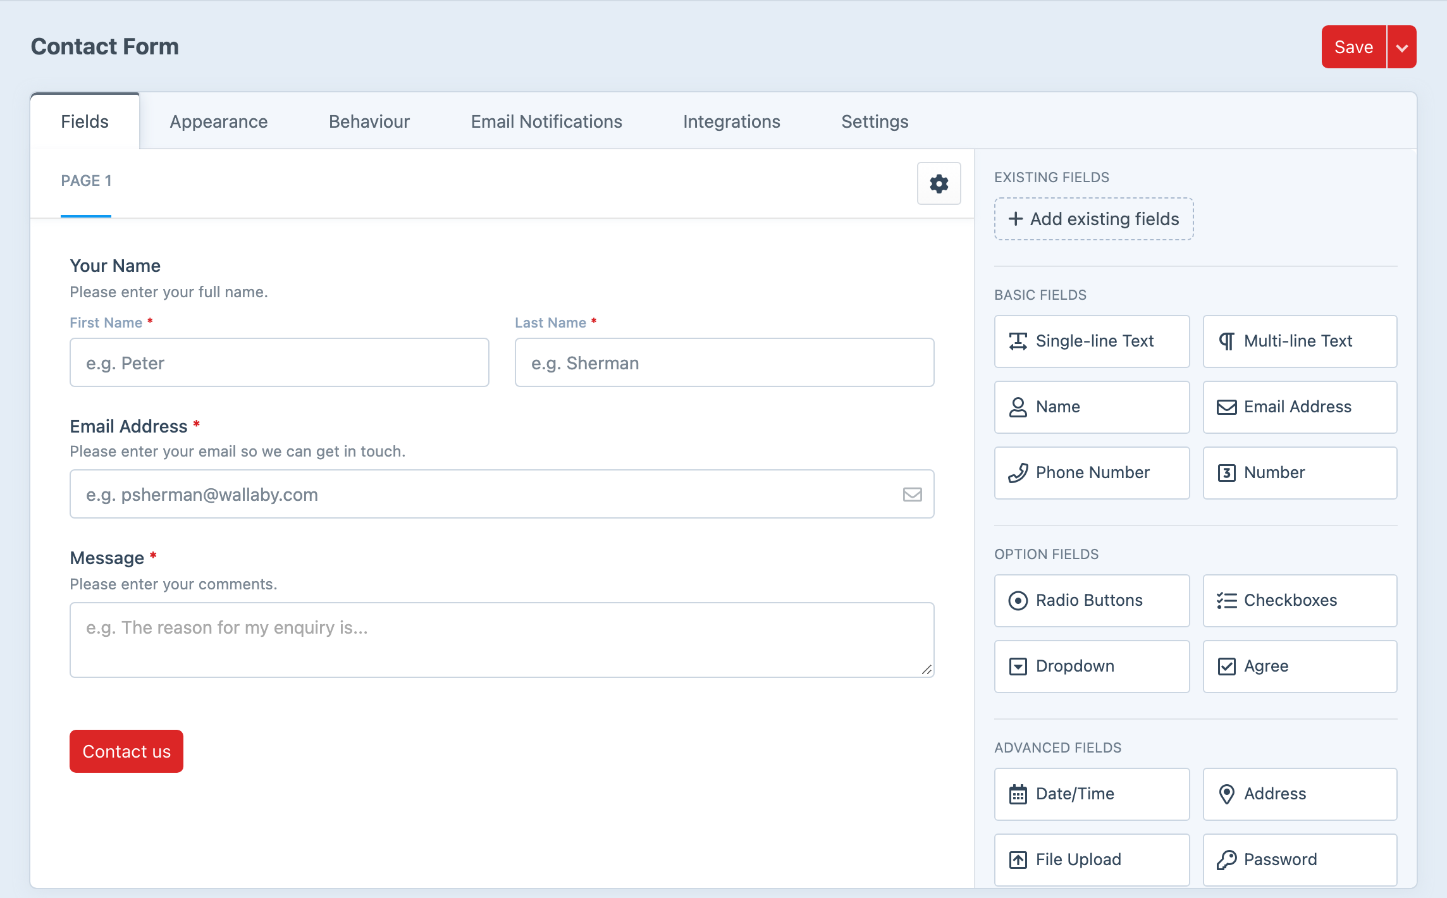Click the Password key icon
1447x898 pixels.
1226,860
